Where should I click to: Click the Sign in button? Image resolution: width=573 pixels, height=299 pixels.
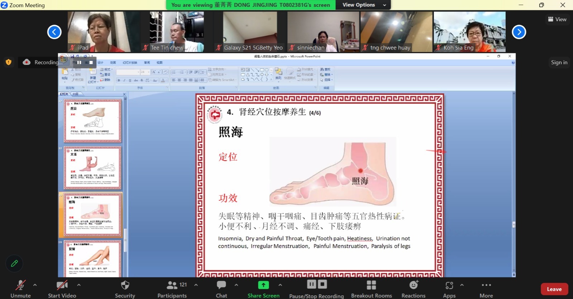coord(559,62)
